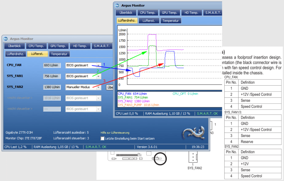This screenshot has width=284, height=181.
Task: Open HD Temp. tab in the back window
Action: point(80,46)
